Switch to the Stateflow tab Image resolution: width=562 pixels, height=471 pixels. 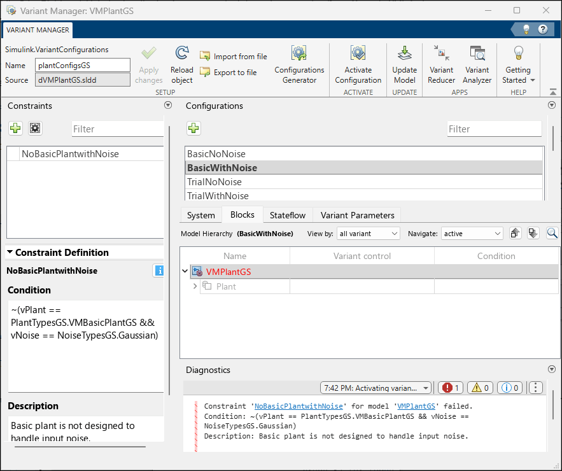tap(288, 215)
